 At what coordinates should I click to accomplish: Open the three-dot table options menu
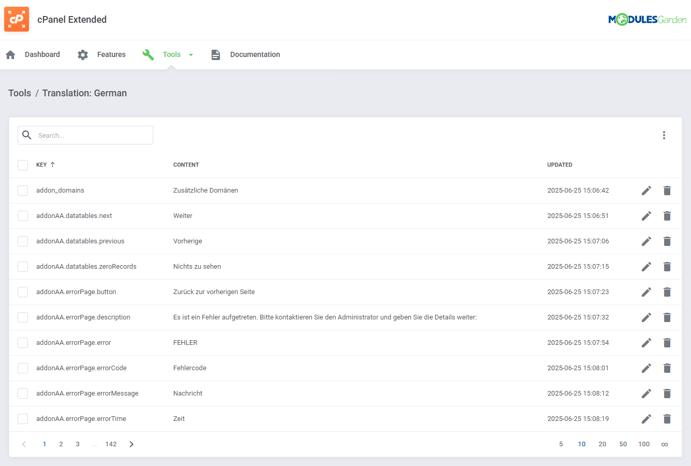click(664, 135)
